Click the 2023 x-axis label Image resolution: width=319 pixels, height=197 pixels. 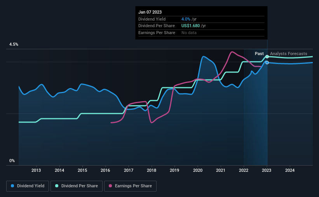coord(267,170)
